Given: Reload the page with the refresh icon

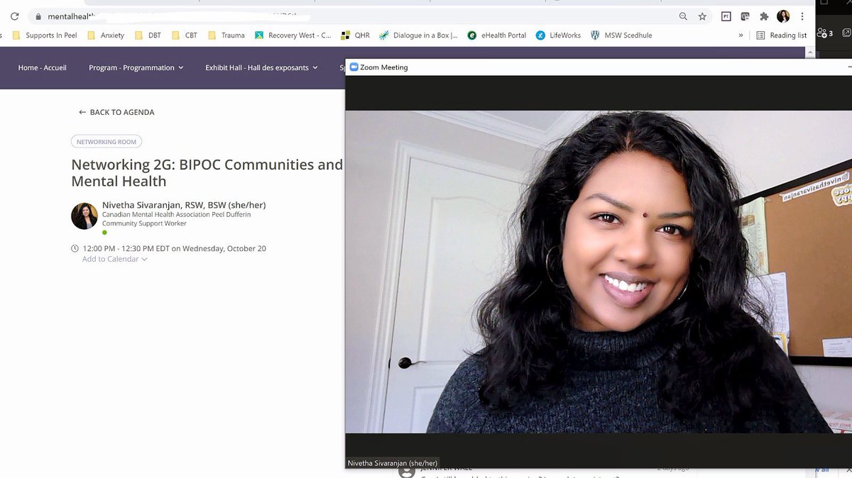Looking at the screenshot, I should [x=14, y=16].
